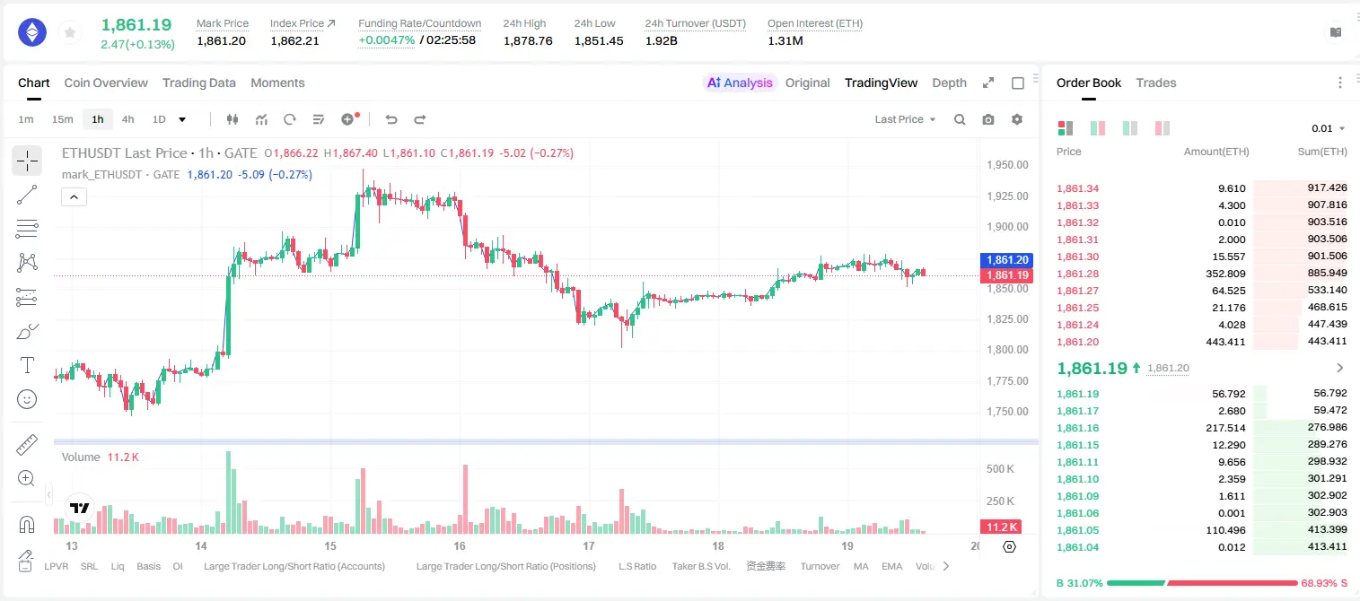Open the Last Price dropdown
The image size is (1360, 601).
coord(905,119)
